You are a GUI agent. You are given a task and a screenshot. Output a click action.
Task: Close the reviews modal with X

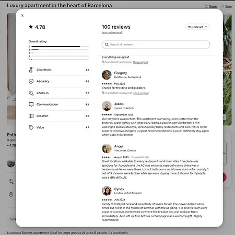(x=22, y=16)
